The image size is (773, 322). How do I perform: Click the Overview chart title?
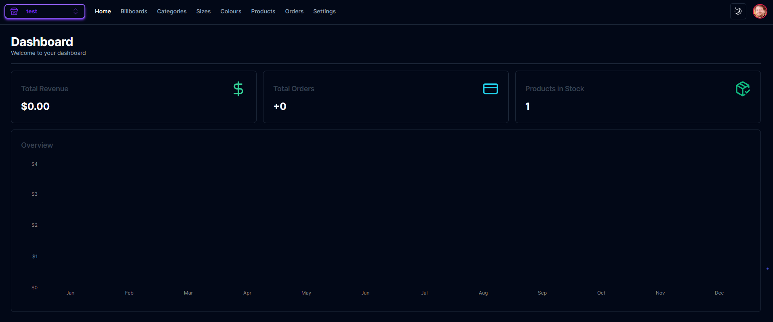[37, 145]
